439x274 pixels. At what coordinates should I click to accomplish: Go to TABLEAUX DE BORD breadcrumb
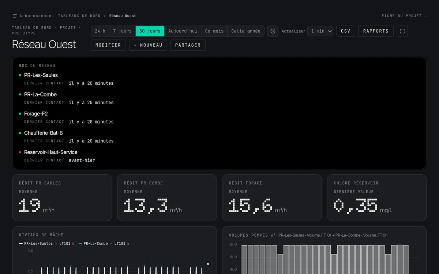tap(79, 16)
